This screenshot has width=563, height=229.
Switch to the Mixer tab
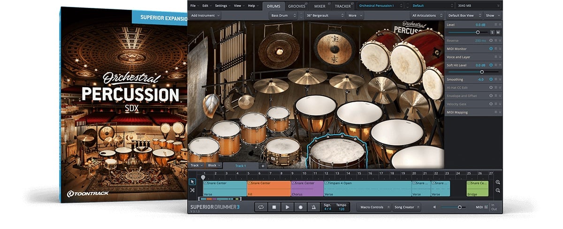point(320,6)
